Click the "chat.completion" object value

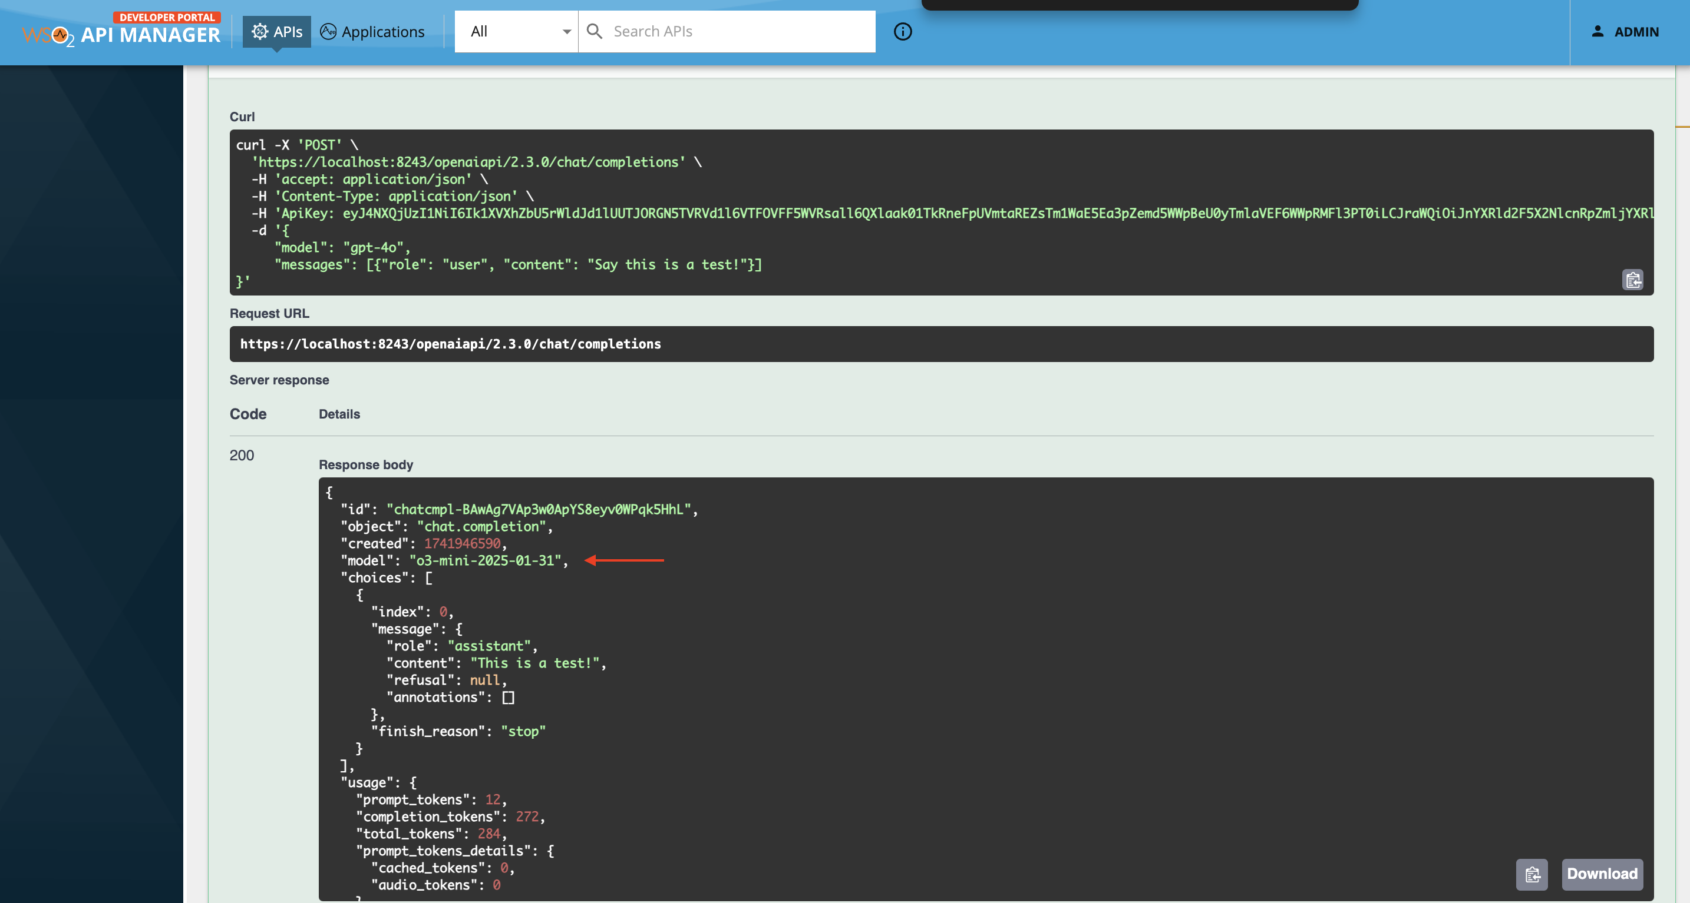point(481,526)
